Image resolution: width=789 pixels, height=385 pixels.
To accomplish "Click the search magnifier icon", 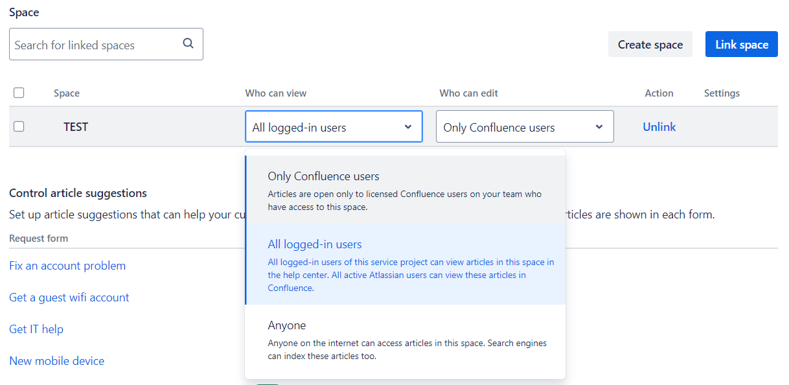I will (188, 44).
